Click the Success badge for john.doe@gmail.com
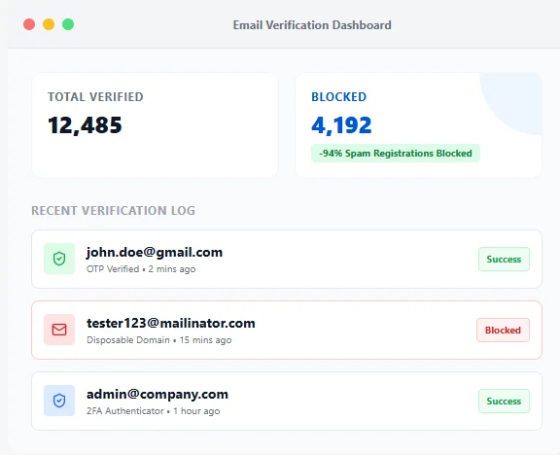Viewport: 560px width, 455px height. point(504,259)
